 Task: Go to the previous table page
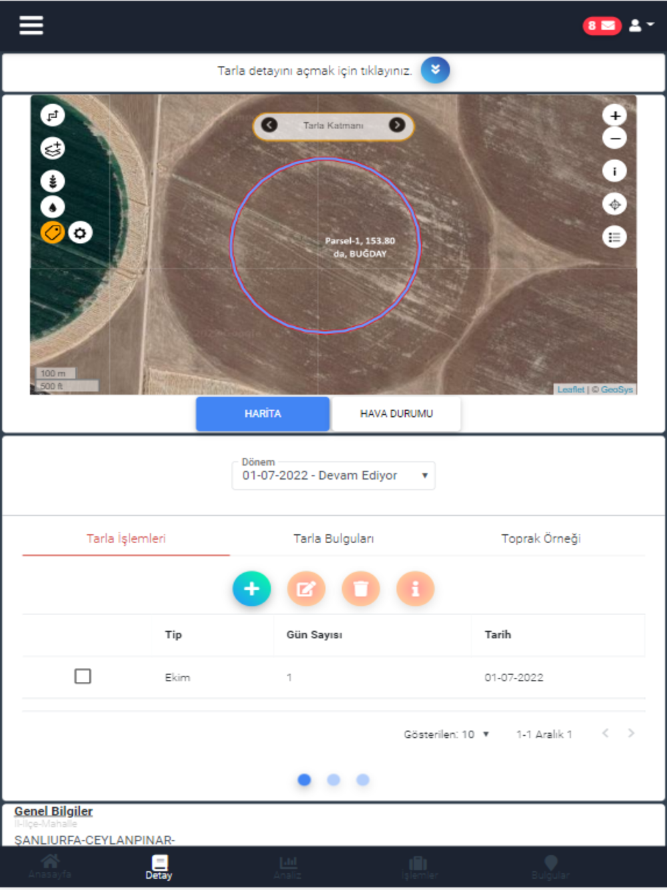[x=606, y=733]
